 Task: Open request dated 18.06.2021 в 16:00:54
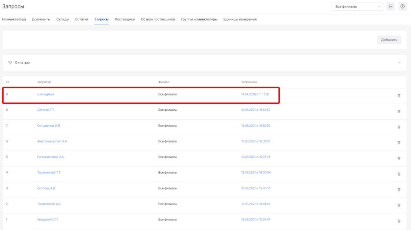[x=256, y=173]
